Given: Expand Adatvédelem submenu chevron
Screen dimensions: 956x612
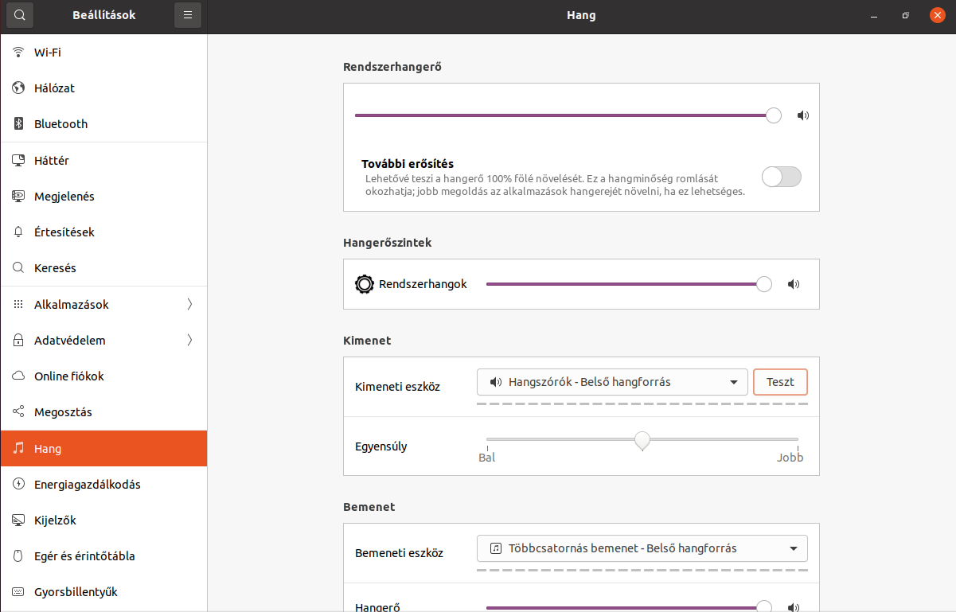Looking at the screenshot, I should (x=189, y=340).
